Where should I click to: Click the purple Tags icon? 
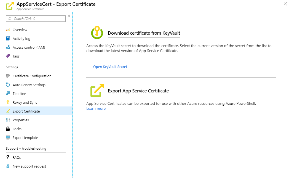(x=8, y=56)
